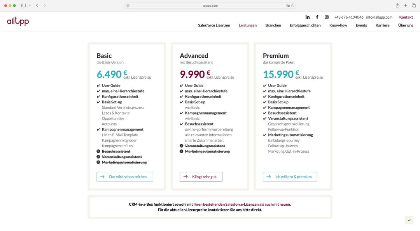
Task: Click the info@allupp.com email link
Action: pos(379,17)
